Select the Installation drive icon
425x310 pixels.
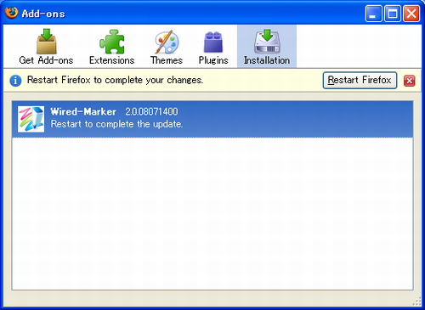[267, 42]
